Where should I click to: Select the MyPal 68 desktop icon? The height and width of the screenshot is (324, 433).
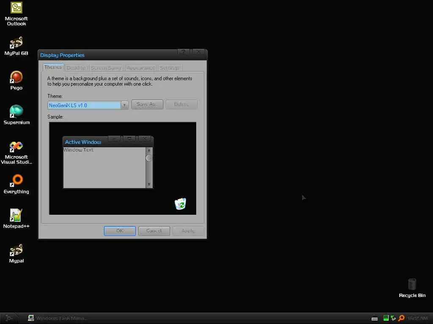point(16,46)
